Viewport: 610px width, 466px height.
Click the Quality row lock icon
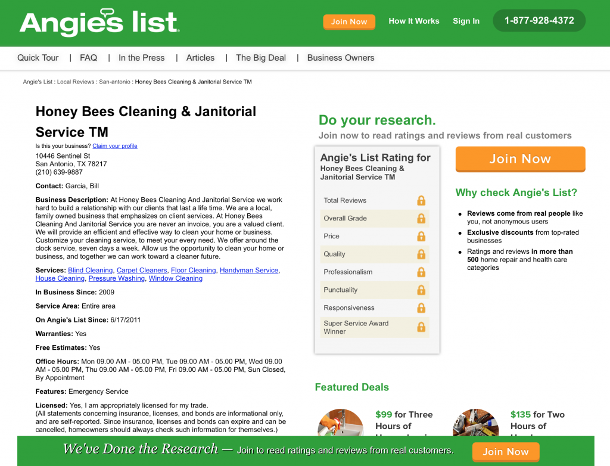421,254
